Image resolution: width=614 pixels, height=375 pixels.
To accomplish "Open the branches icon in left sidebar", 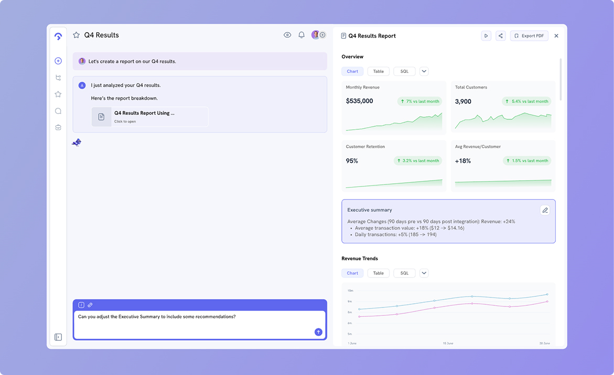I will click(58, 78).
